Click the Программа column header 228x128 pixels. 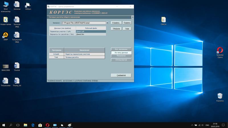tap(56, 50)
